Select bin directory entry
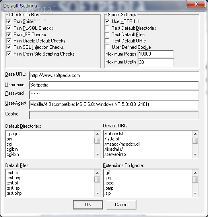This screenshot has width=208, height=217. pos(9,139)
